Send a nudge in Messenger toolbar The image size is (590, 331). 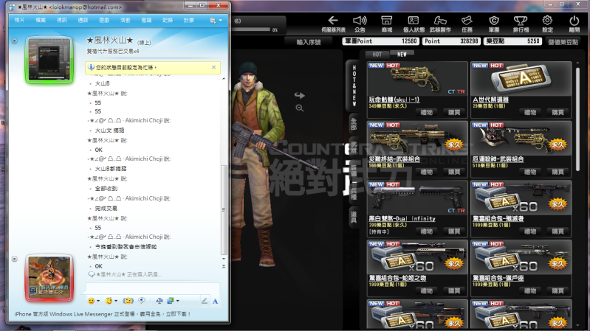click(128, 301)
